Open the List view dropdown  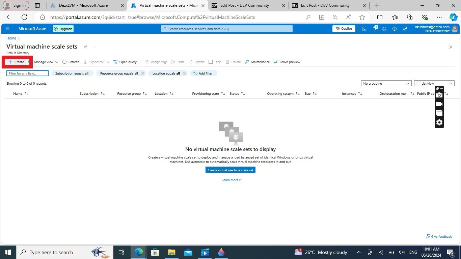[x=434, y=83]
